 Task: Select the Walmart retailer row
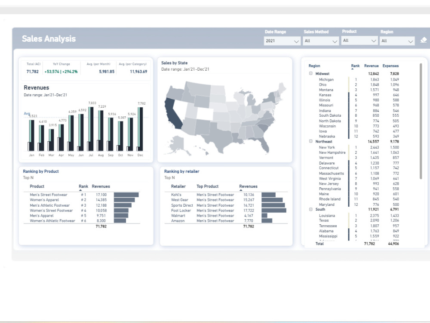[226, 216]
